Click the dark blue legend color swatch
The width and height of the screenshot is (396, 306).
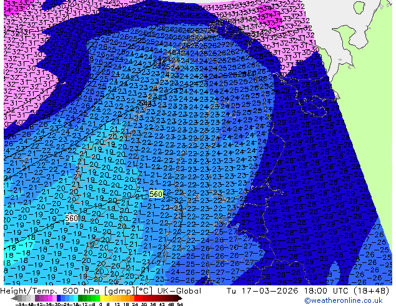[59, 298]
